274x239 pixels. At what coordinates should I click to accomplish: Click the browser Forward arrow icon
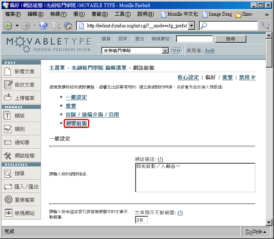click(x=26, y=26)
